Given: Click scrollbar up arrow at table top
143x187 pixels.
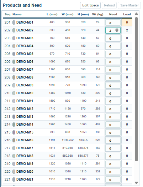Looking at the screenshot, I should pyautogui.click(x=136, y=14).
